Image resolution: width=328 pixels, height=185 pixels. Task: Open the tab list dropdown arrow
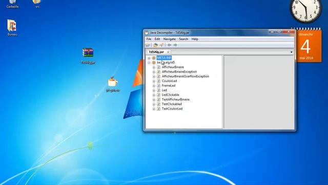coord(292,52)
